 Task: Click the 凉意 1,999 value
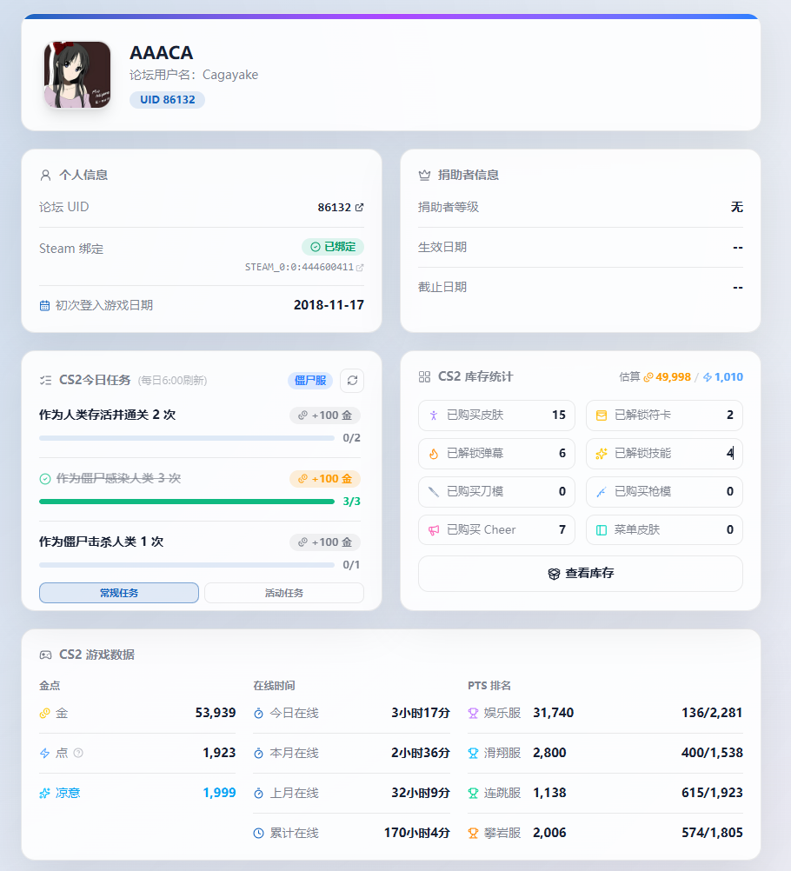click(x=219, y=793)
